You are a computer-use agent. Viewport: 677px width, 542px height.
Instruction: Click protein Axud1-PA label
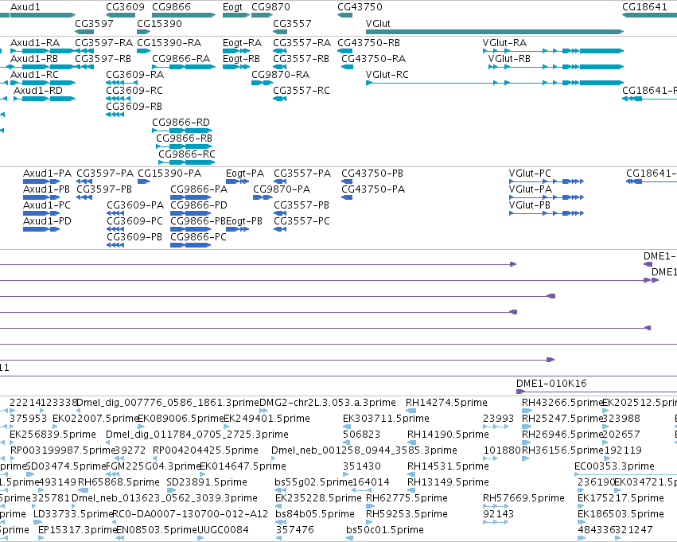pyautogui.click(x=47, y=174)
